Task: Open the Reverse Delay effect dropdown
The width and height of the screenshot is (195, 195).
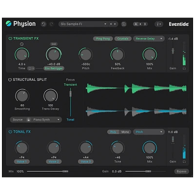Action: point(149,39)
